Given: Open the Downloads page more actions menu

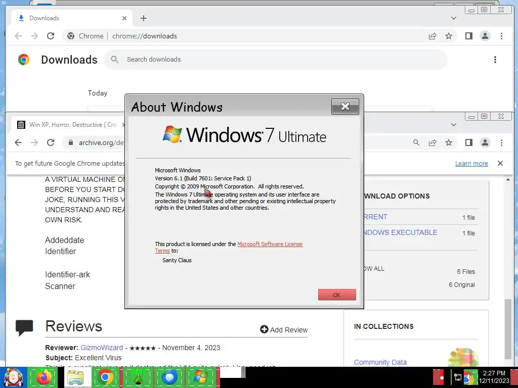Looking at the screenshot, I should (495, 60).
